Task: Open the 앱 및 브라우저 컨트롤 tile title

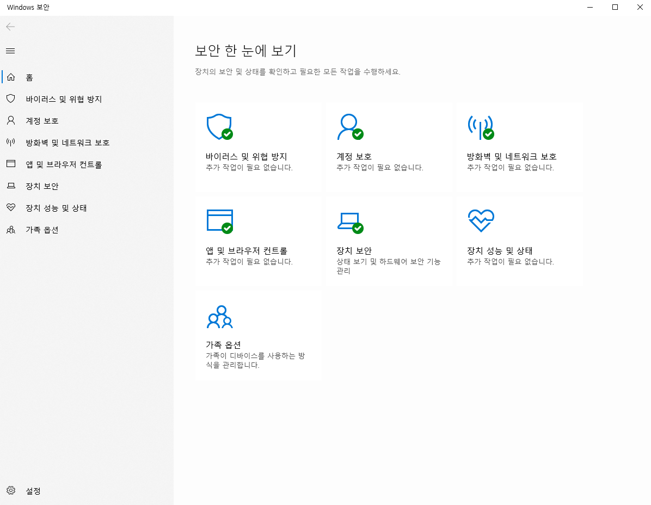Action: [246, 251]
